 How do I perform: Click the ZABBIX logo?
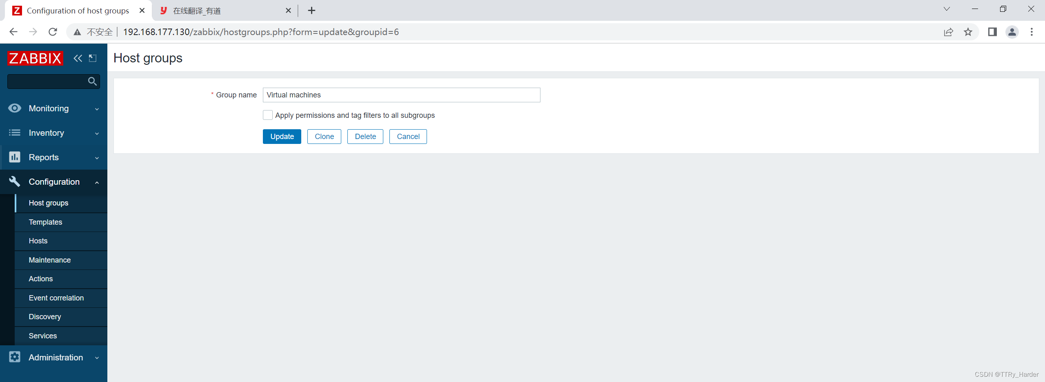click(35, 58)
